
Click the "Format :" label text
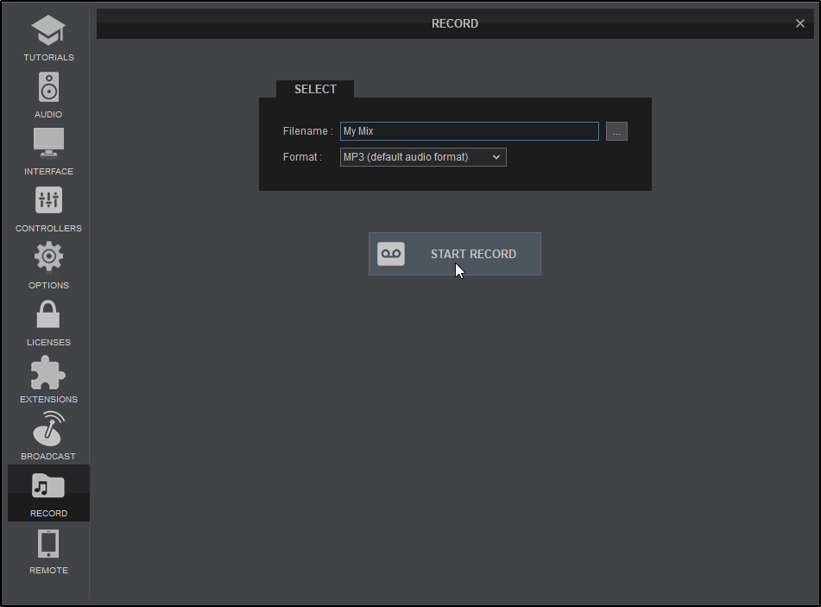tap(302, 157)
